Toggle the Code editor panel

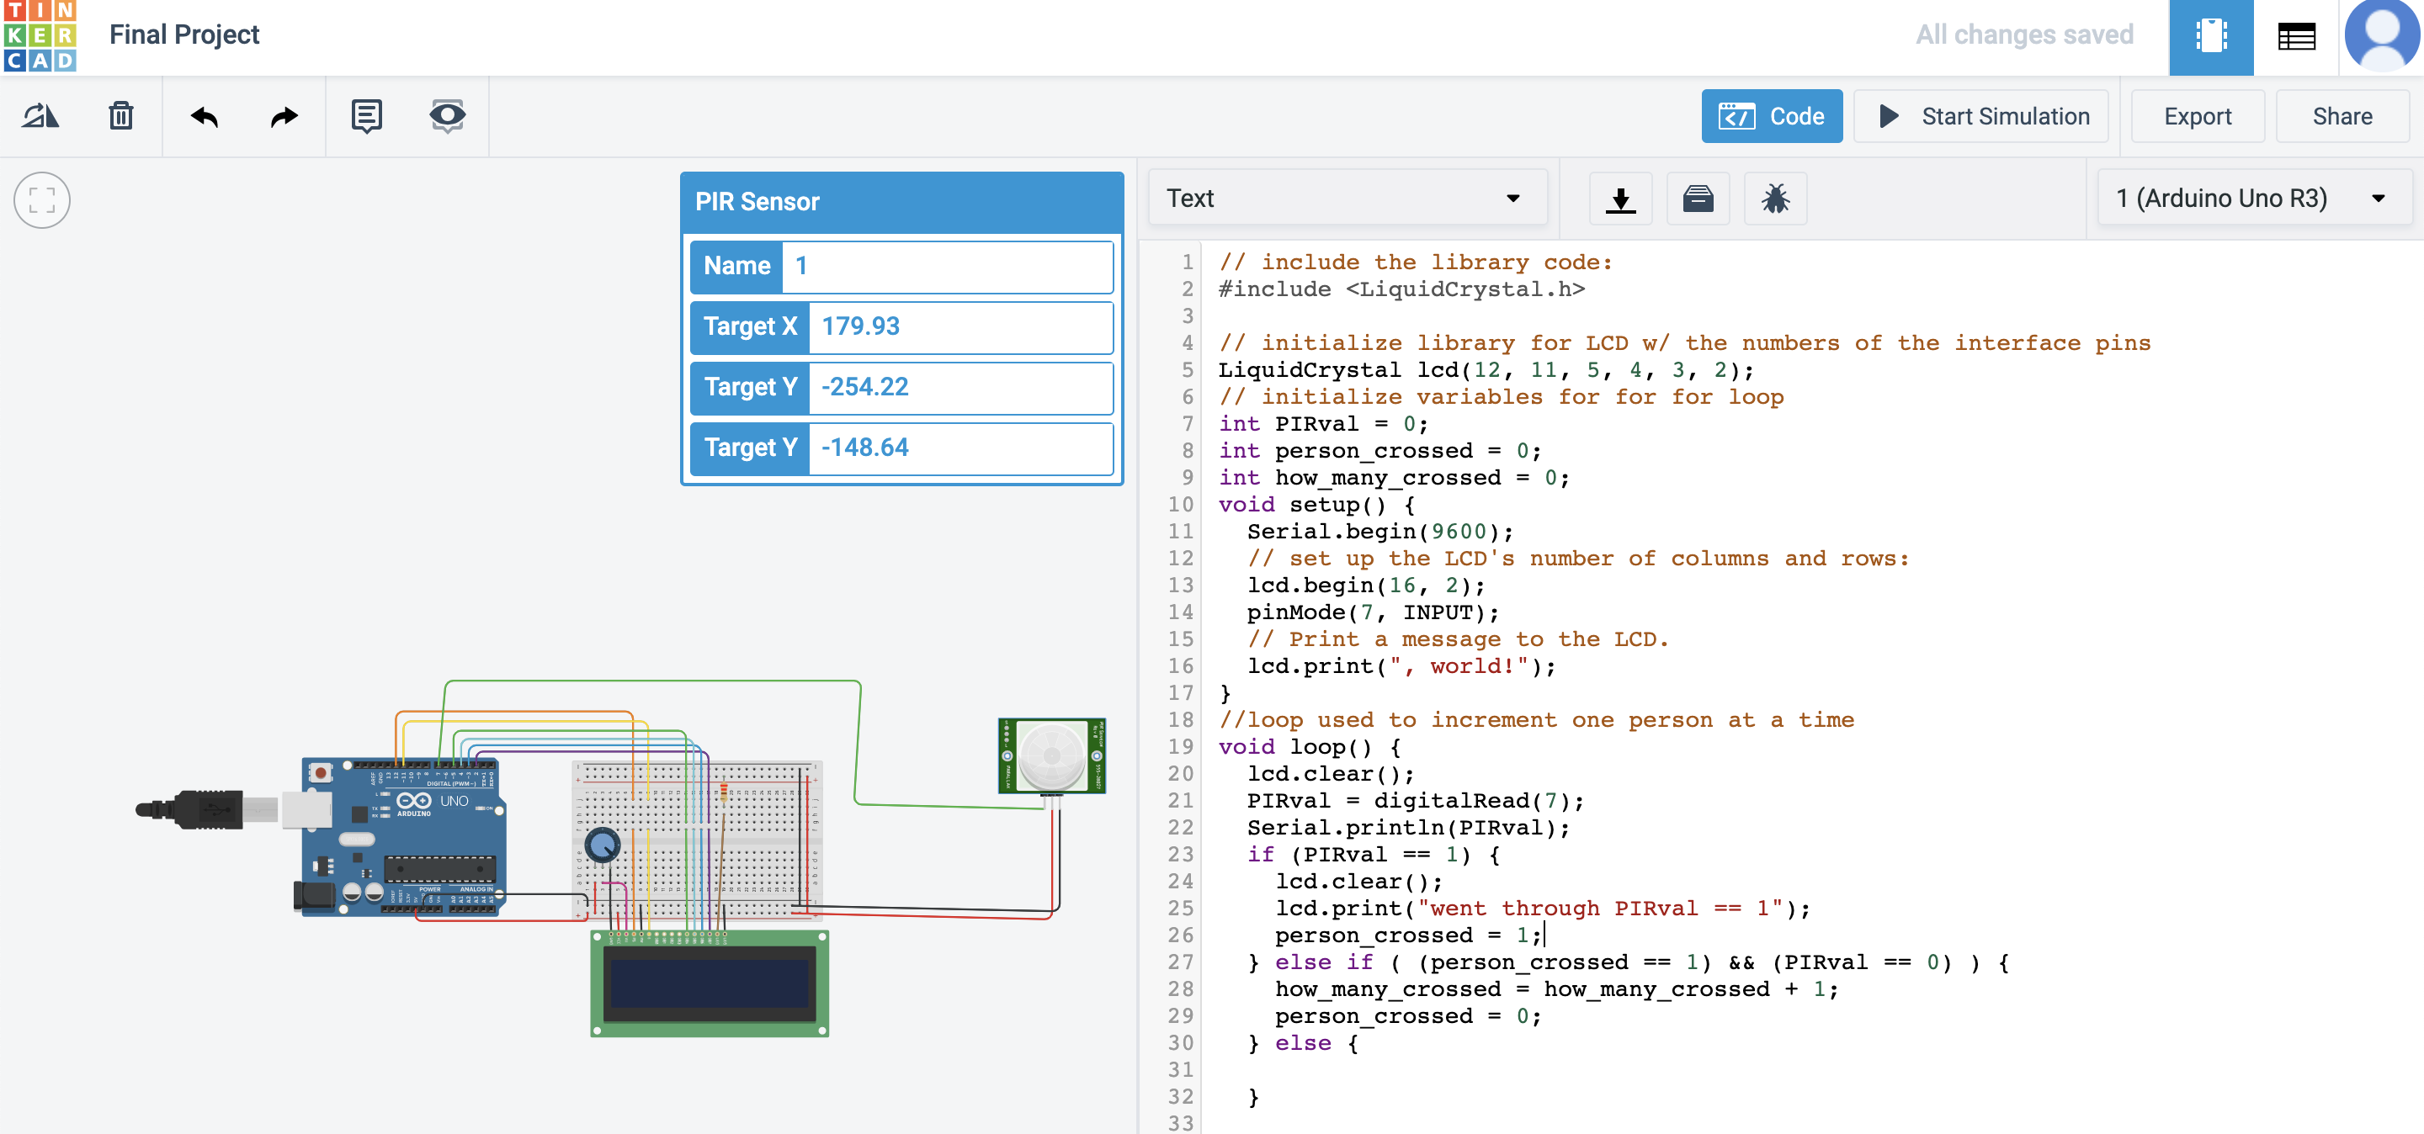(x=1771, y=115)
